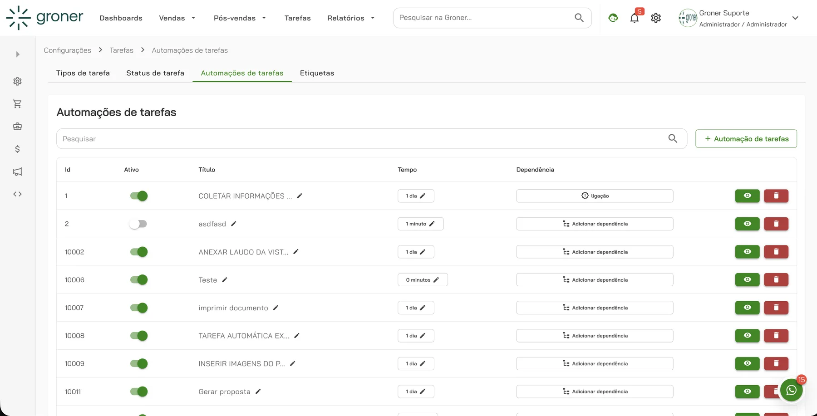Viewport: 817px width, 416px height.
Task: Edit title of INSERIR IMAGENS DO P row
Action: [293, 363]
